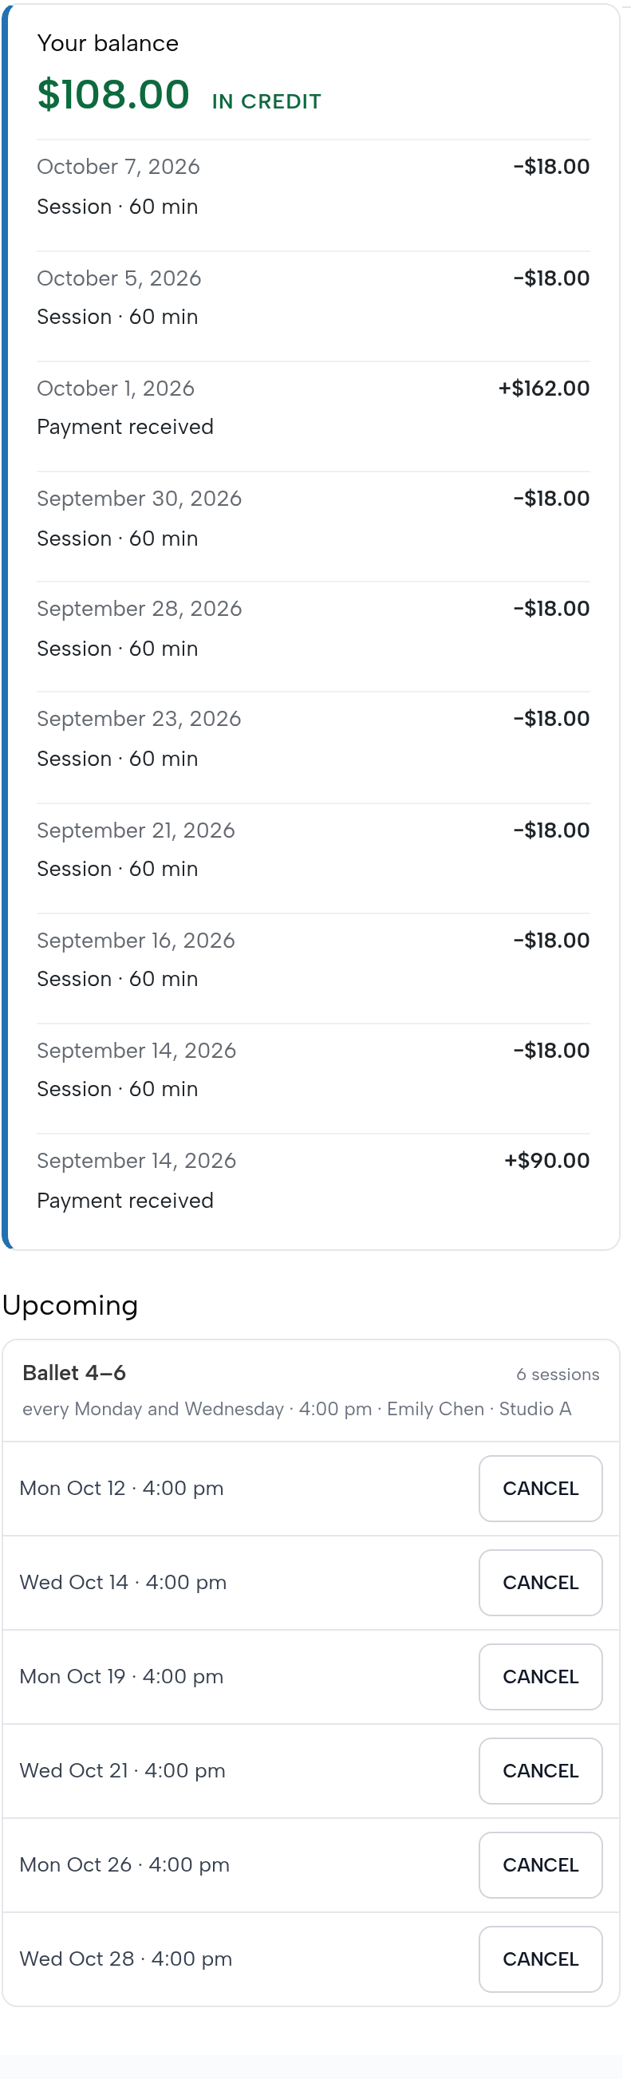
Task: Cancel the Mon Oct 26 session
Action: point(540,1864)
